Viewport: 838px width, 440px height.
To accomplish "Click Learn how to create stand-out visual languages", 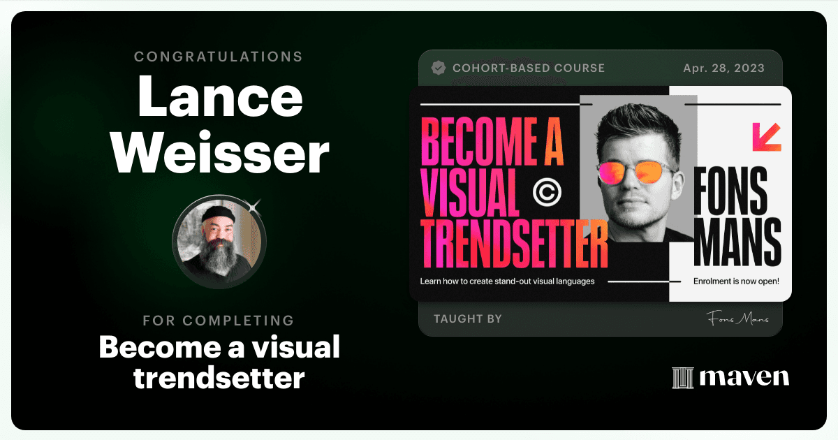I will tap(507, 281).
